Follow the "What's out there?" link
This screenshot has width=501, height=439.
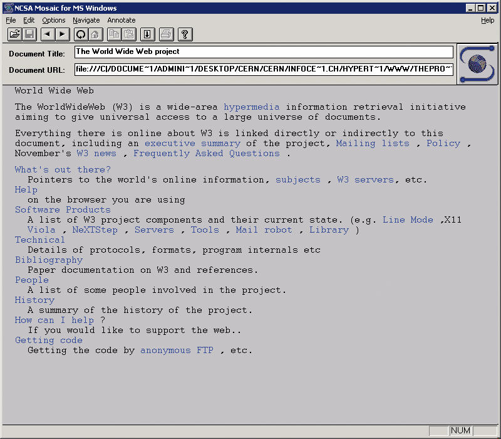click(x=63, y=169)
